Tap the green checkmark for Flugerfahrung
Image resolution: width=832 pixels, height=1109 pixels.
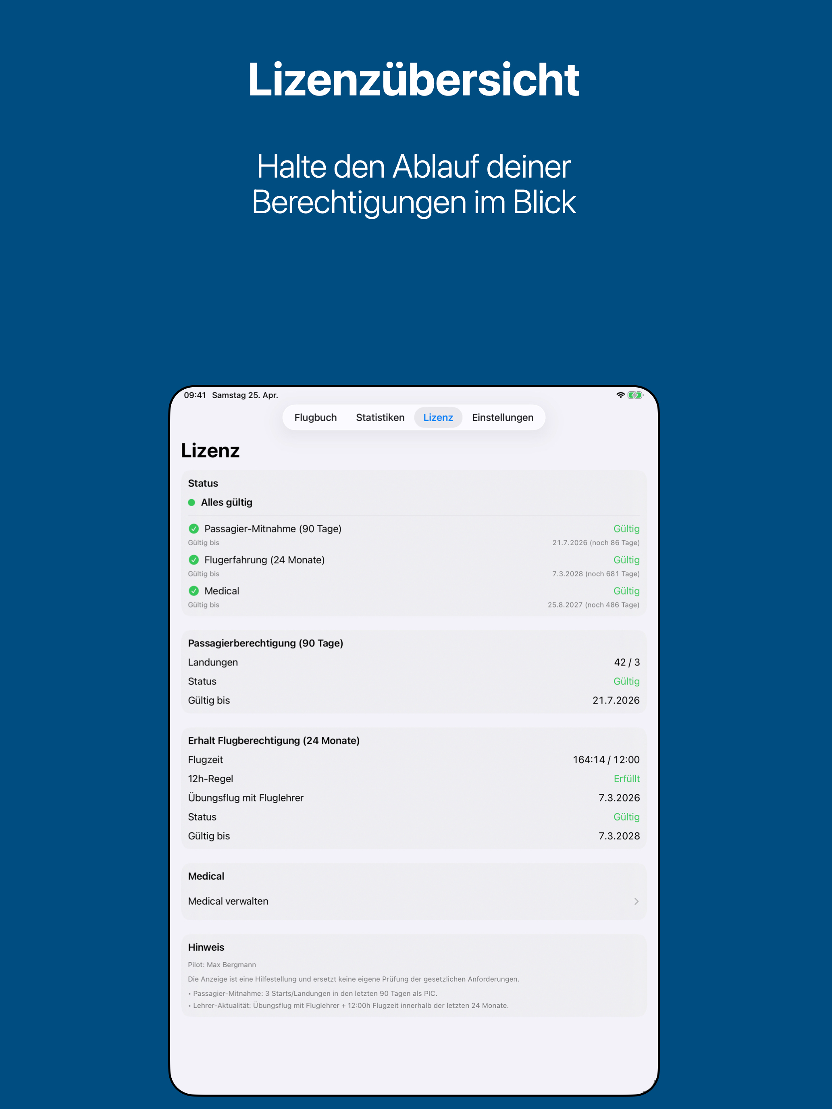pyautogui.click(x=193, y=559)
